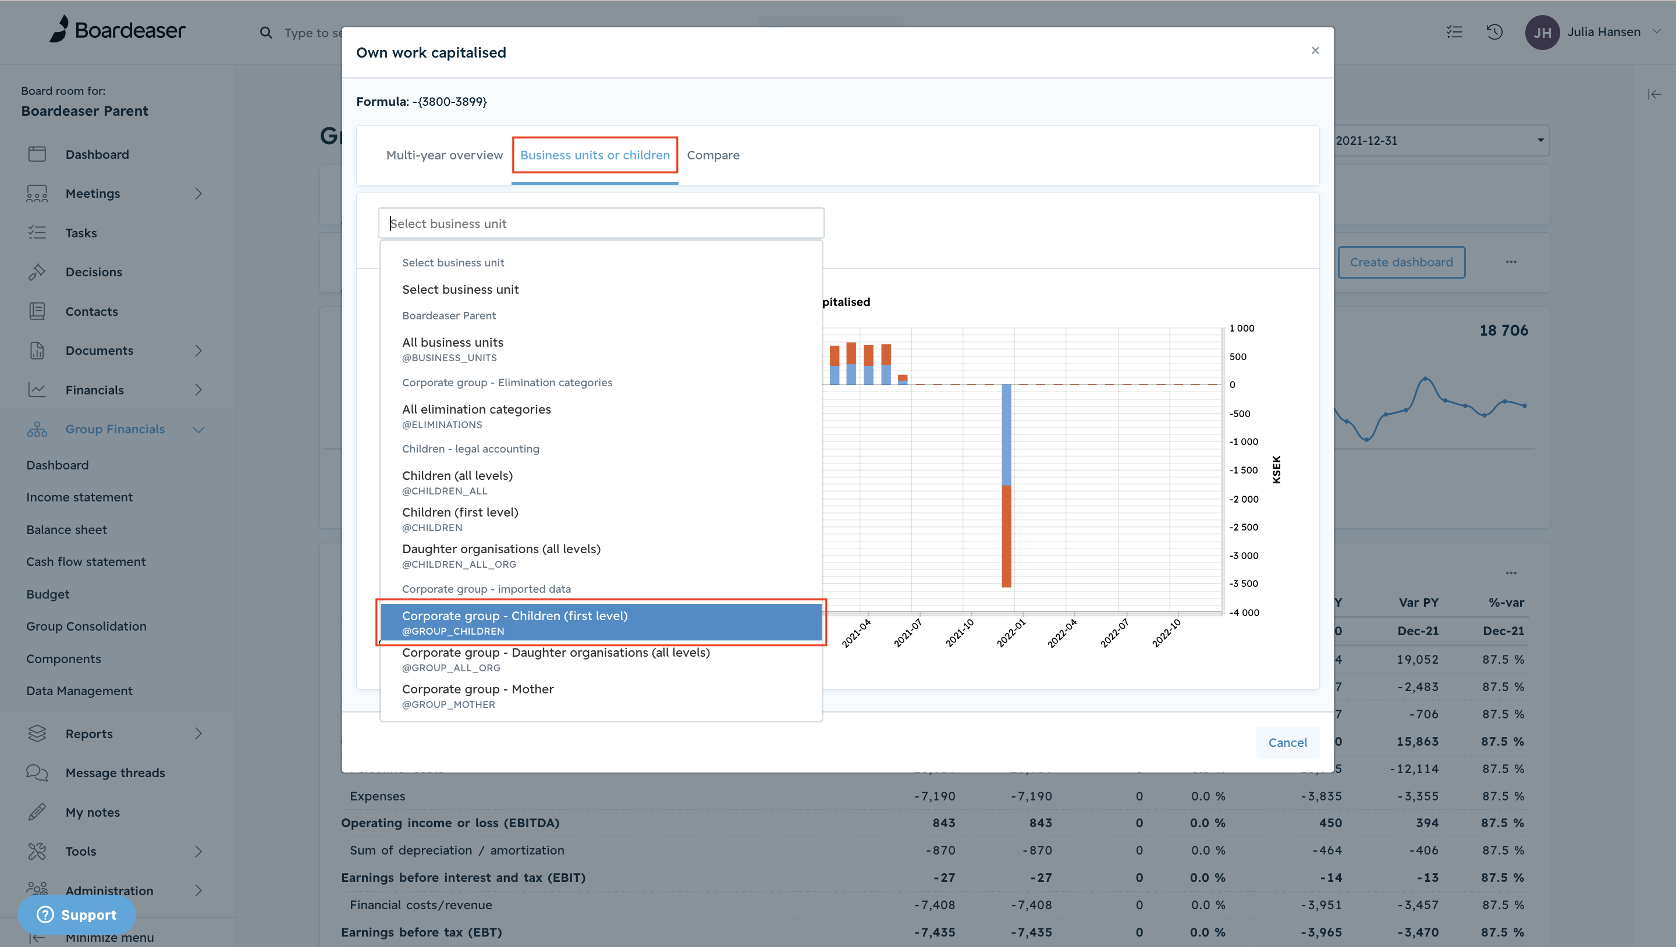Image resolution: width=1676 pixels, height=947 pixels.
Task: Open Data Management in sidebar
Action: [79, 690]
